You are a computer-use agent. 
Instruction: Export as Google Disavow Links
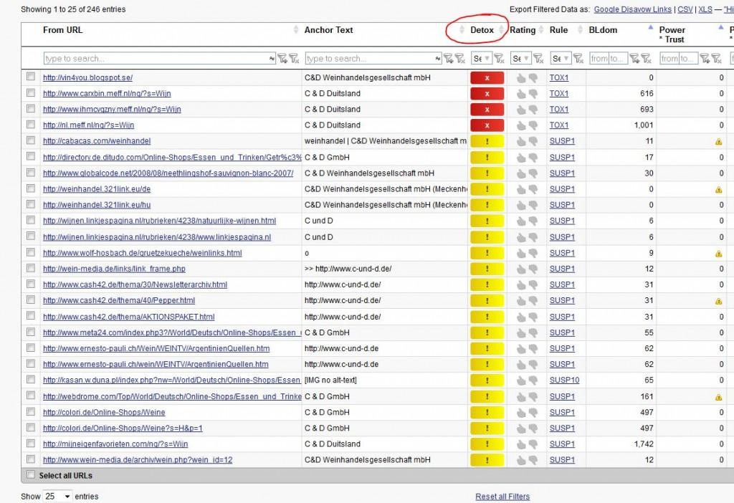pos(632,9)
